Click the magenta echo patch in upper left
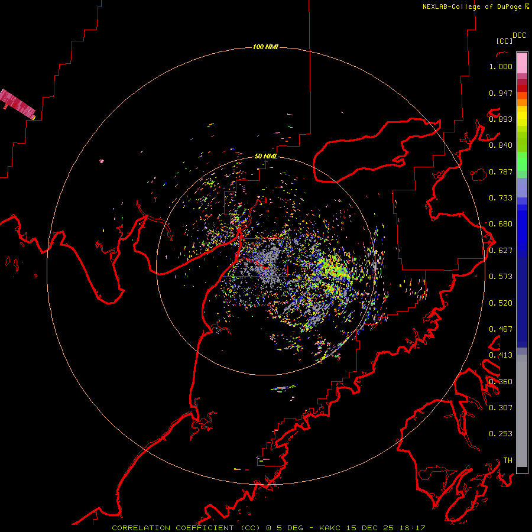 point(18,104)
